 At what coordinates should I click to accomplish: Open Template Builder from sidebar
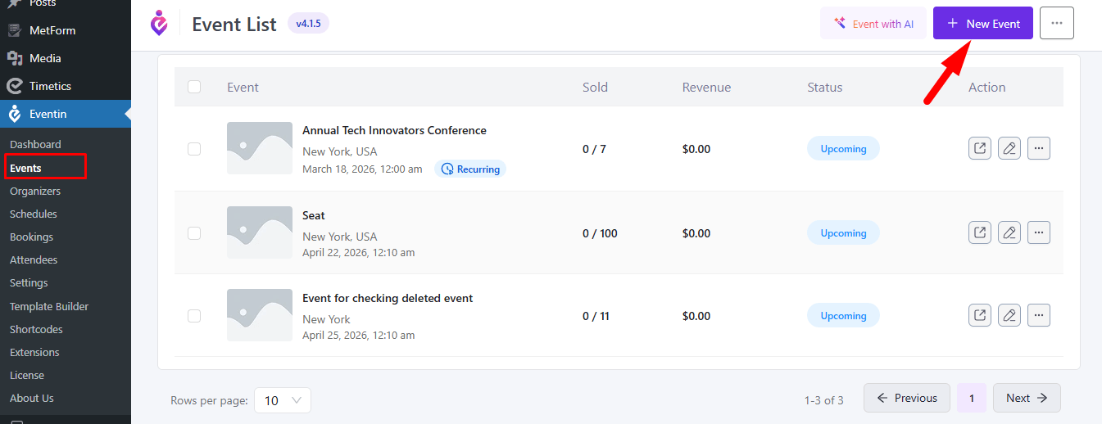[x=49, y=306]
